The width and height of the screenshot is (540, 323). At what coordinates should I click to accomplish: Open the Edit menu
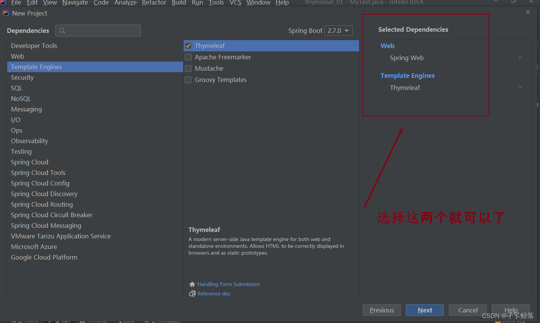32,3
